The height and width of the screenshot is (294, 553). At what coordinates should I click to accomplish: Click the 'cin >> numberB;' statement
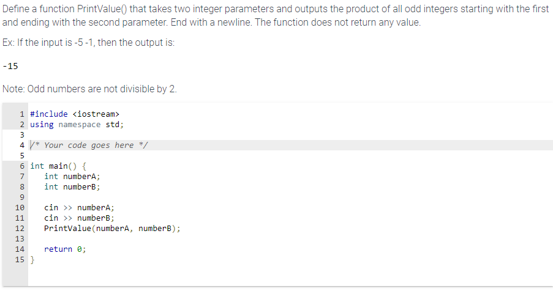(x=80, y=218)
